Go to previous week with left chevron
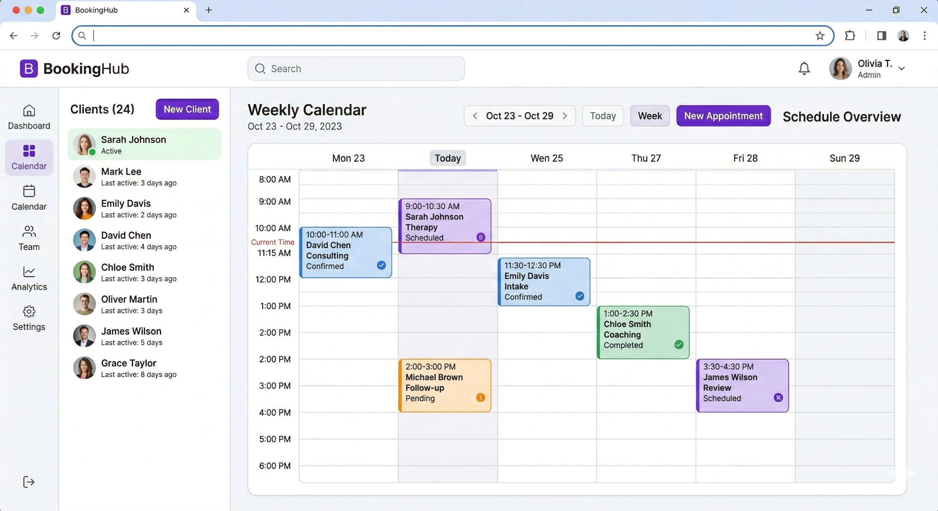This screenshot has width=938, height=511. click(475, 116)
